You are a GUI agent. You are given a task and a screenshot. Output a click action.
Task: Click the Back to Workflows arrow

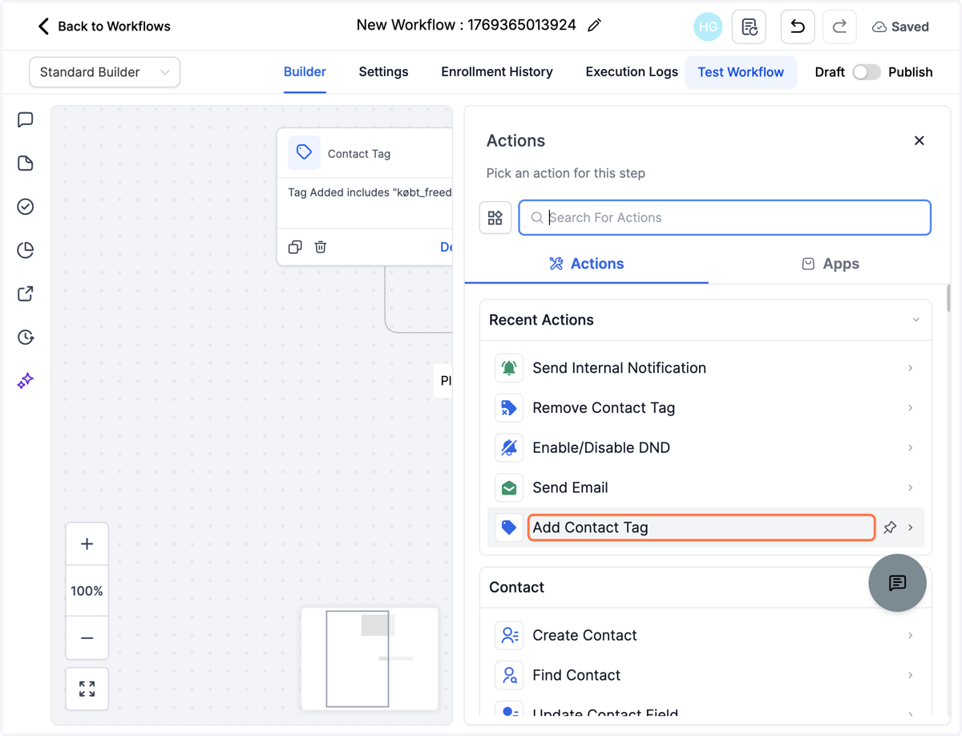click(x=43, y=26)
